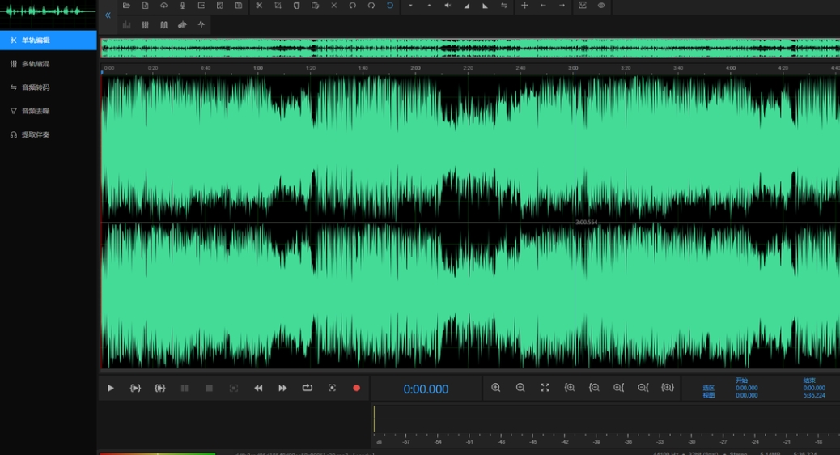
Task: Click the magnifier plus zoom in icon
Action: (x=496, y=388)
